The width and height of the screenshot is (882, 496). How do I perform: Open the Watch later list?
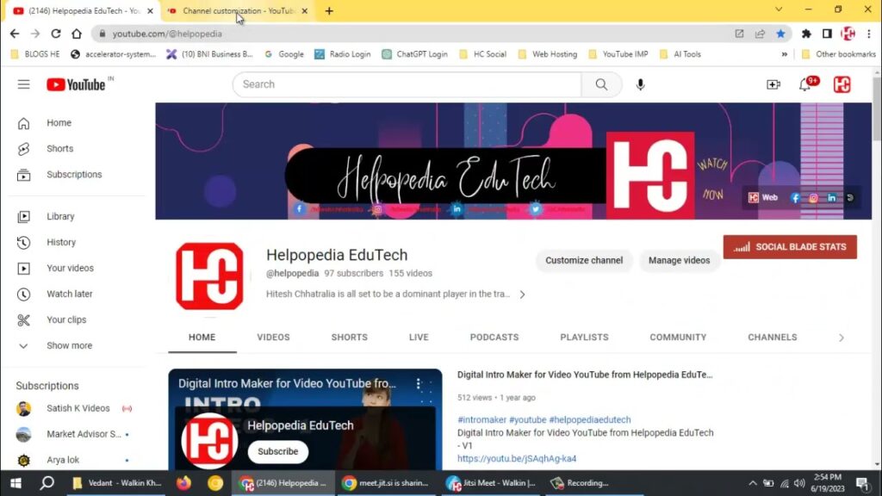69,294
